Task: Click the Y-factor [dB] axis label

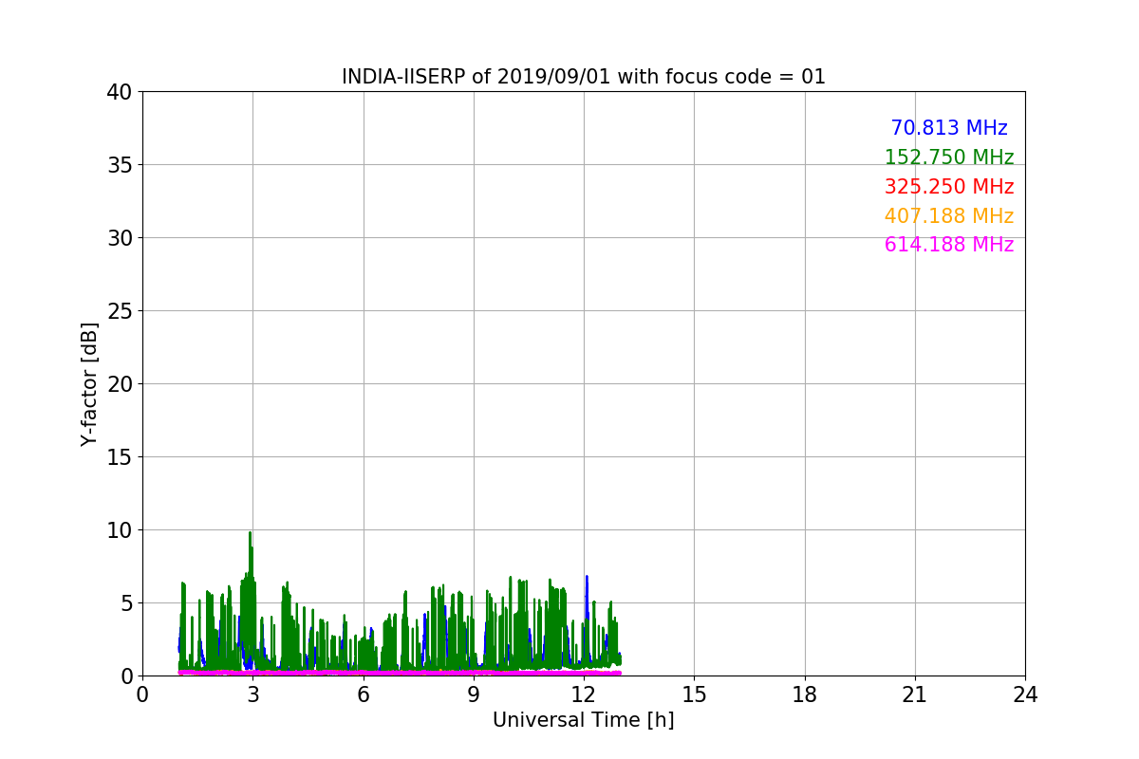Action: (x=89, y=384)
